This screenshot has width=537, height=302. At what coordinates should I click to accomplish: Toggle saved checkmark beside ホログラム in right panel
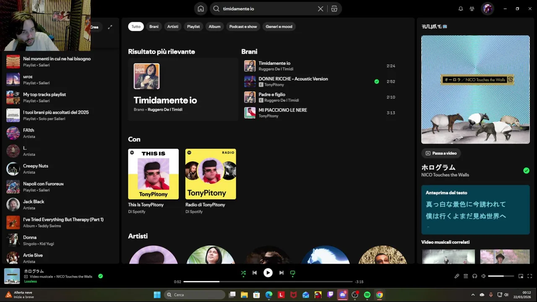click(526, 170)
